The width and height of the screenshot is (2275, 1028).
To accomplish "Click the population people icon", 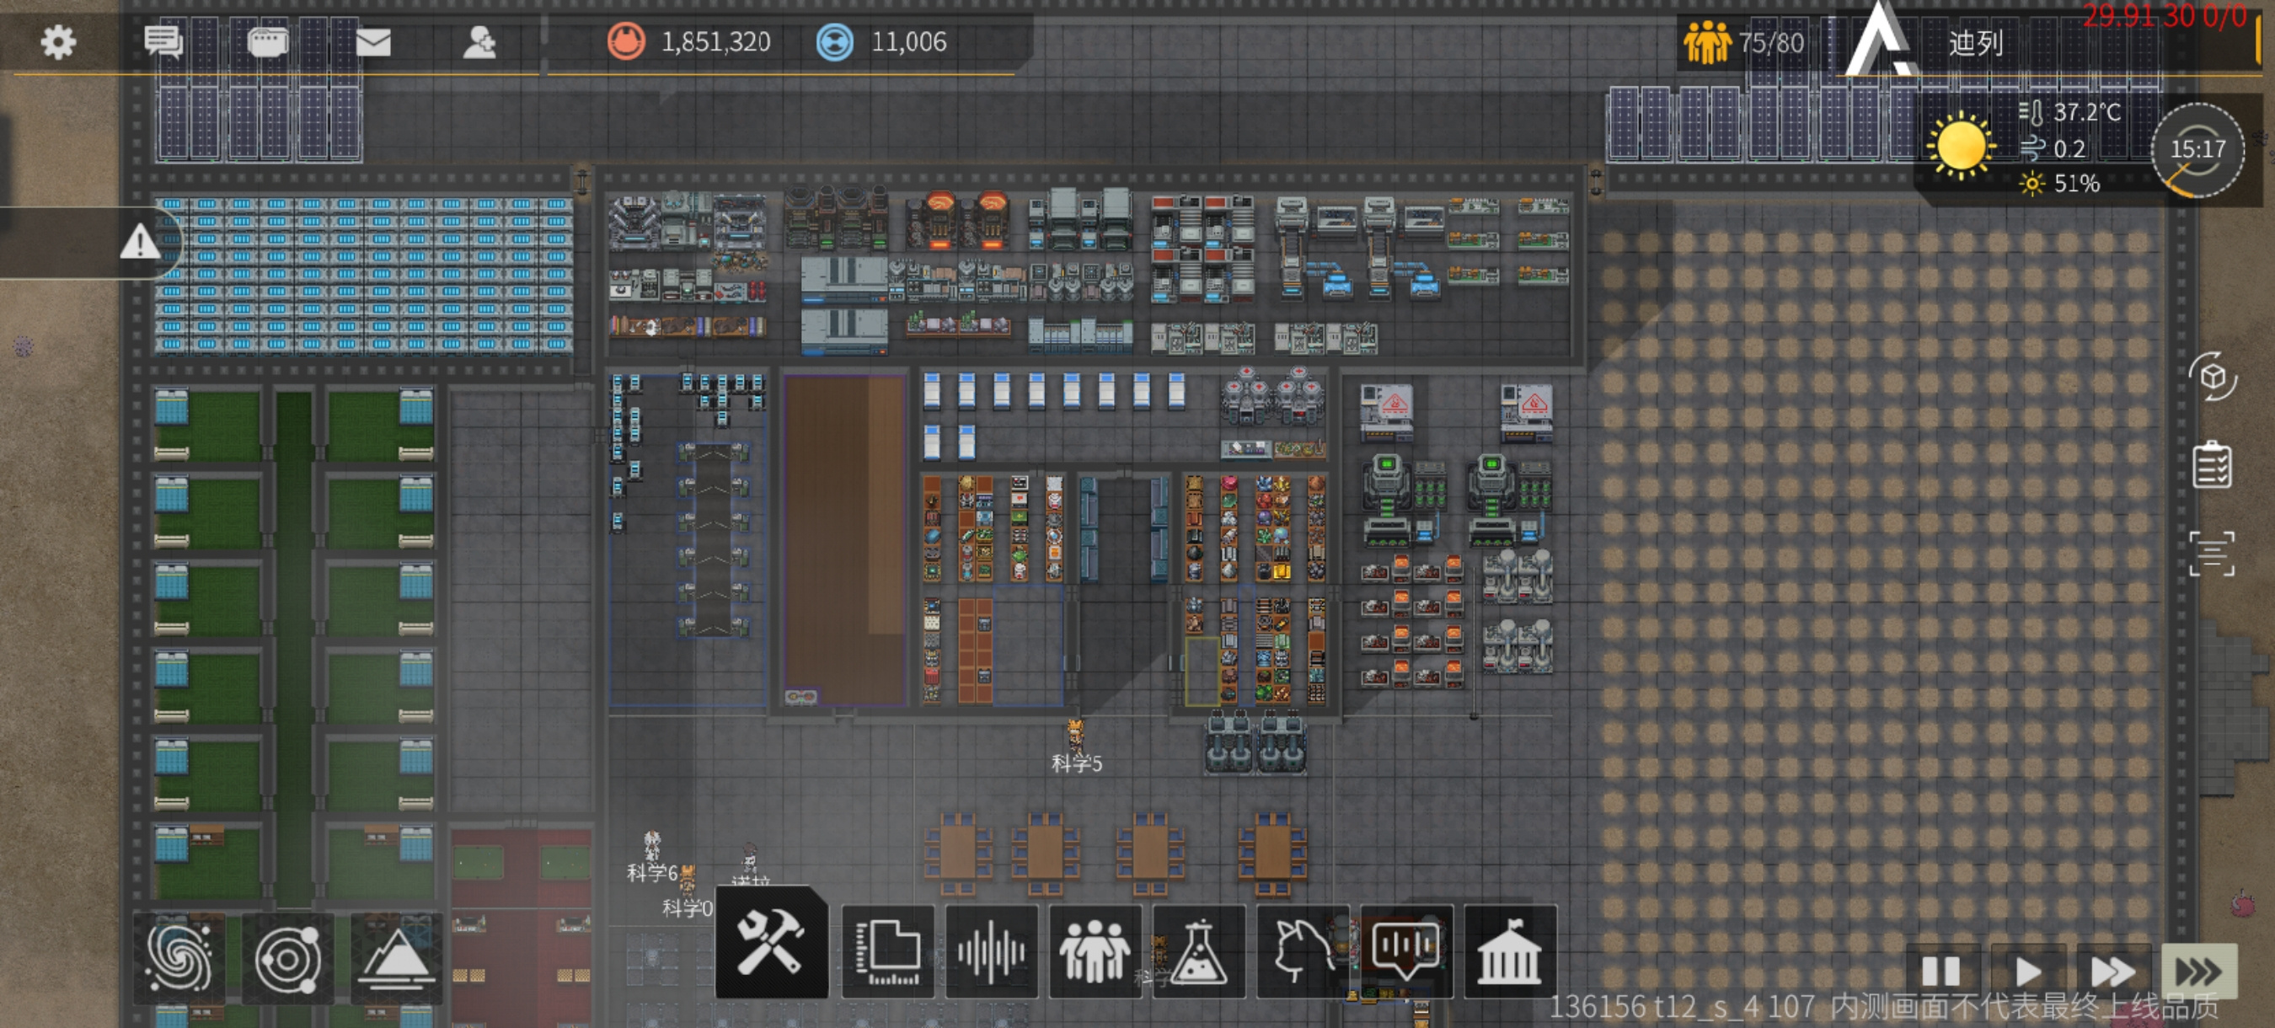I will [1707, 42].
